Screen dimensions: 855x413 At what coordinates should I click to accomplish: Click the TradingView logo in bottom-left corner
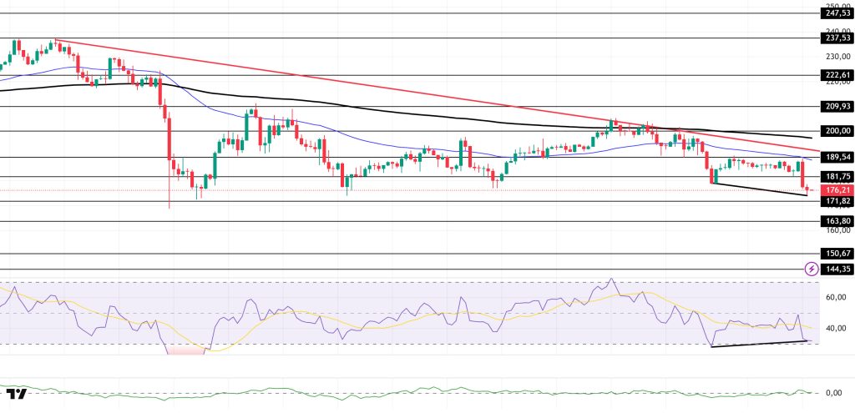coord(15,394)
